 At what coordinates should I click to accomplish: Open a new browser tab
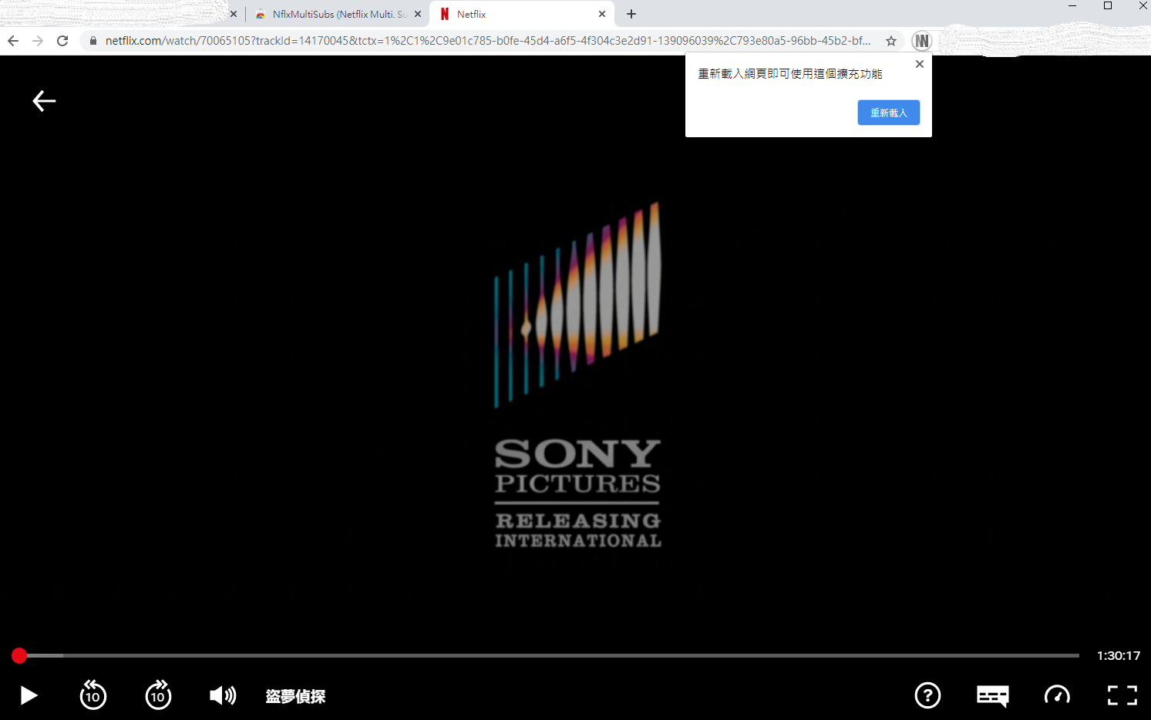point(631,14)
